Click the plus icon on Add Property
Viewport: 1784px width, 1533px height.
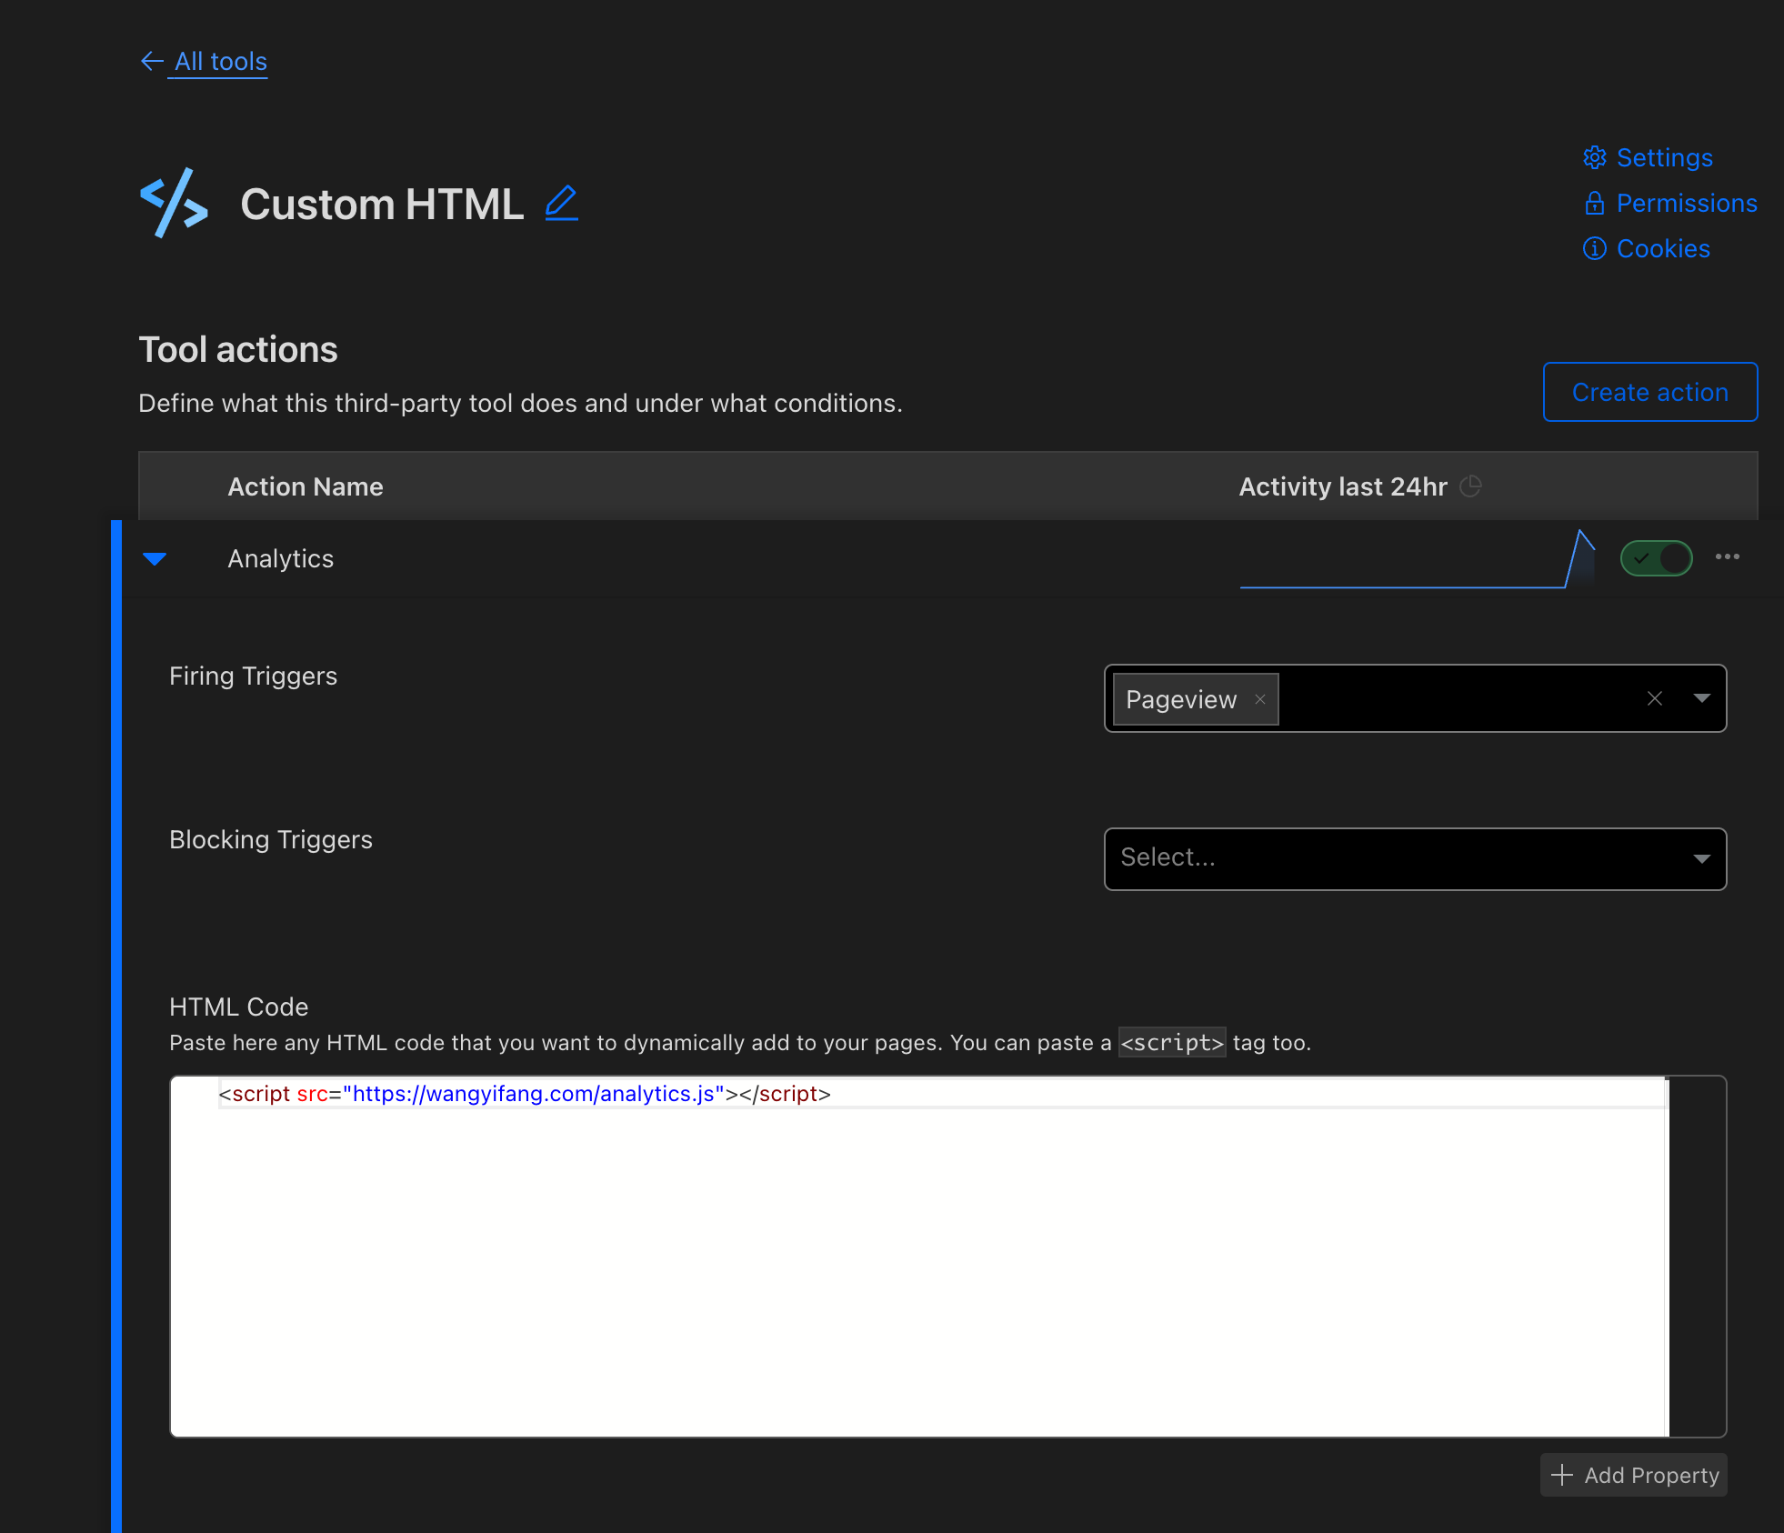[x=1561, y=1475]
